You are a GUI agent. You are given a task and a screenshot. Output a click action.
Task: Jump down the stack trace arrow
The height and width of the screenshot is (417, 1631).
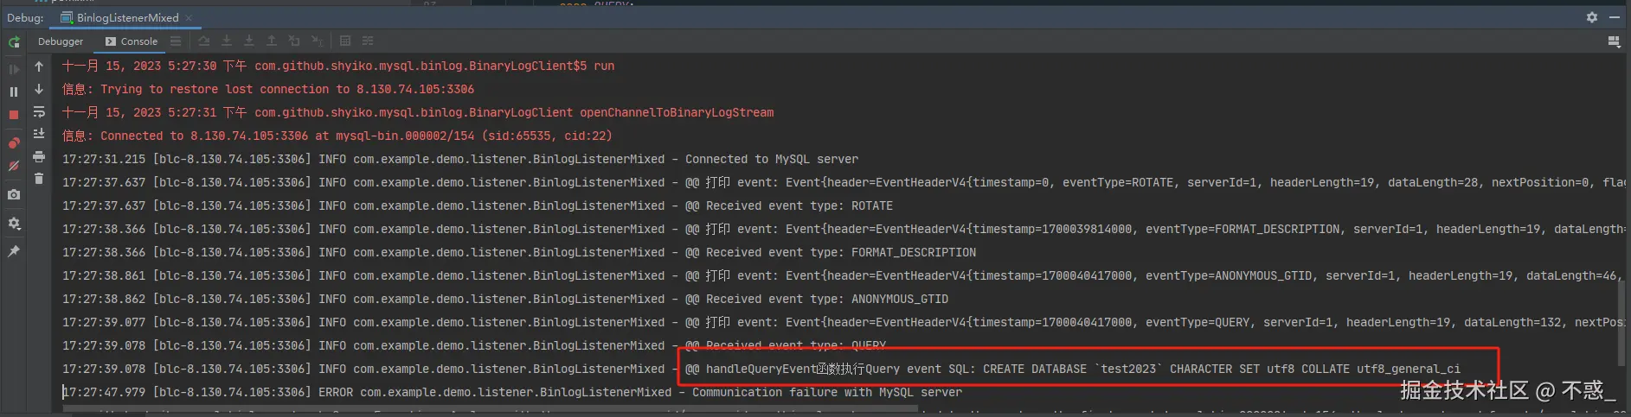coord(39,89)
